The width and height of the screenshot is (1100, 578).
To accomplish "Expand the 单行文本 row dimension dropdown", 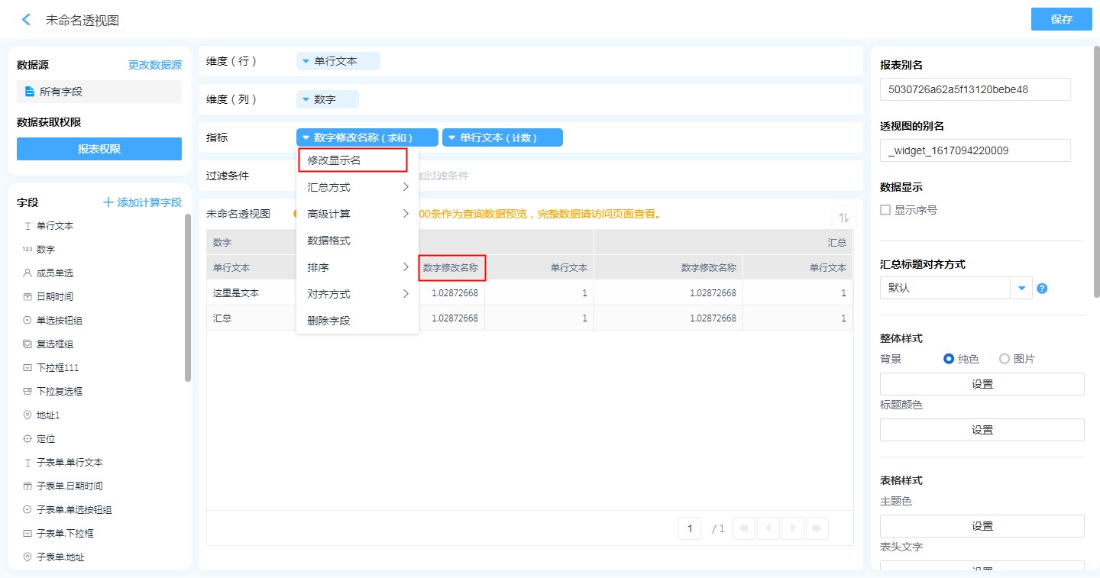I will 306,61.
